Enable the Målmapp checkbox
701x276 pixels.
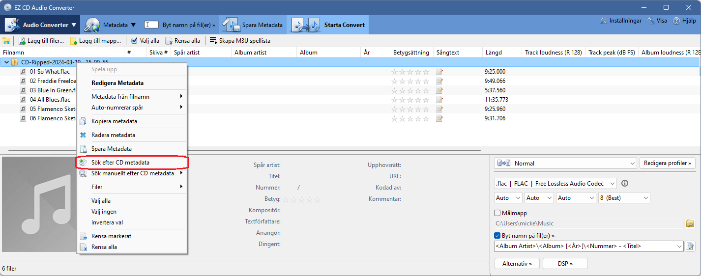tap(497, 213)
